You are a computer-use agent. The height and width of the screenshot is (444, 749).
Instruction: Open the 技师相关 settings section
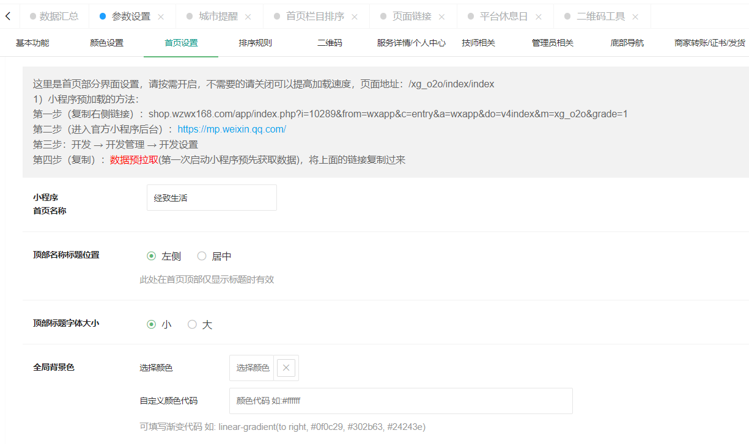coord(479,43)
